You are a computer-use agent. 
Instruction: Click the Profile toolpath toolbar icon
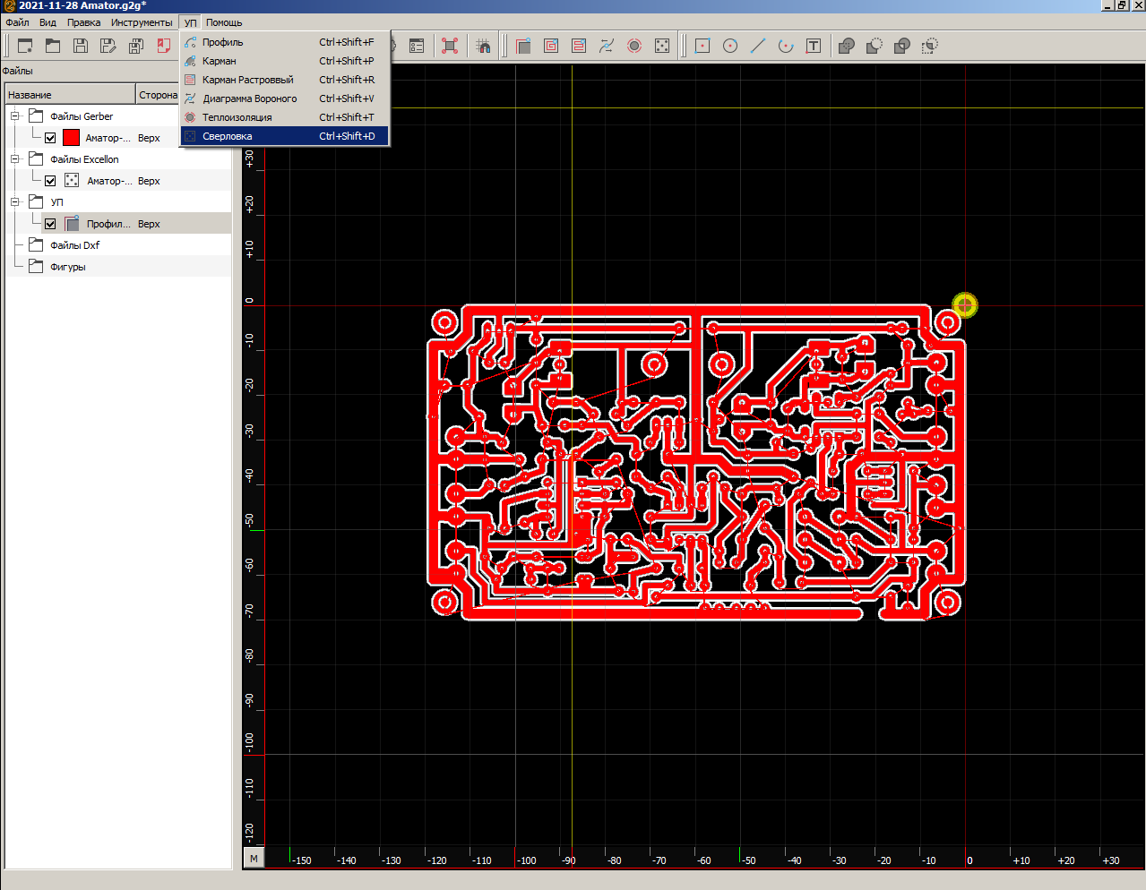[523, 46]
